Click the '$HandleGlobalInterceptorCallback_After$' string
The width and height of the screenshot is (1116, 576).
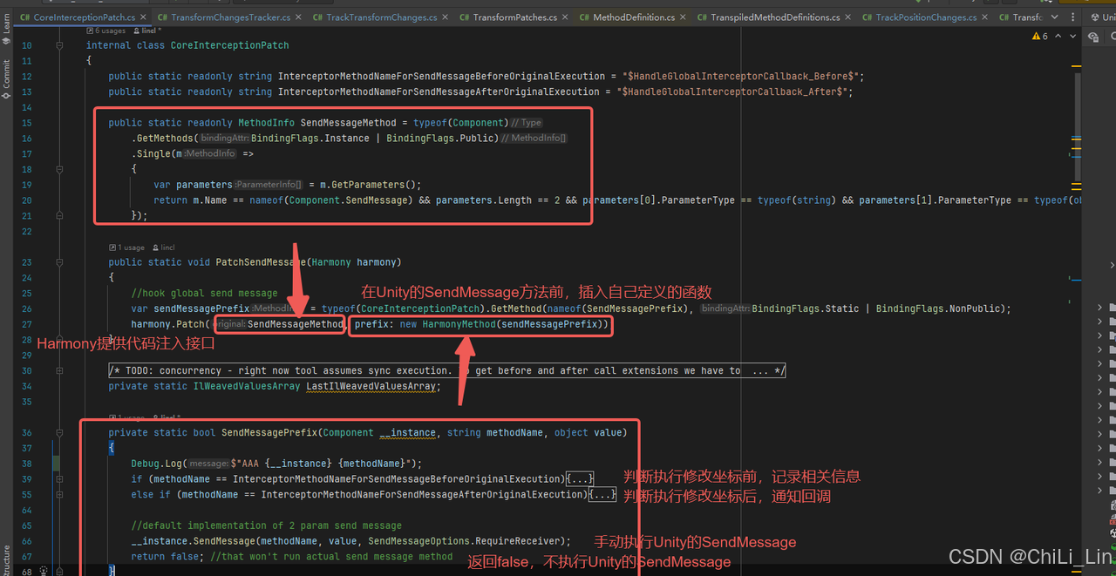coord(734,91)
